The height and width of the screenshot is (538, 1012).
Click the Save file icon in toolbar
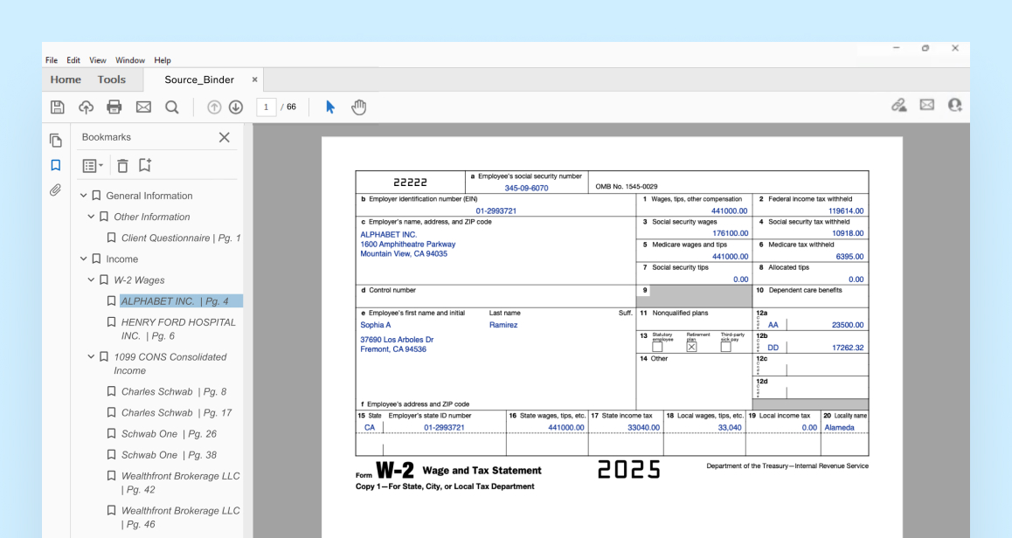(58, 107)
